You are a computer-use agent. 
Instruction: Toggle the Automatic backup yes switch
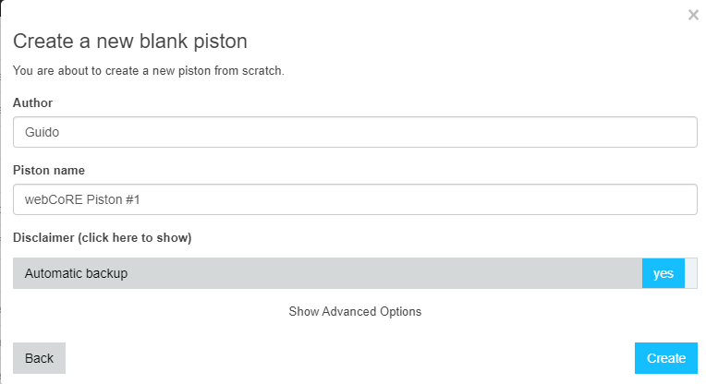click(x=663, y=273)
